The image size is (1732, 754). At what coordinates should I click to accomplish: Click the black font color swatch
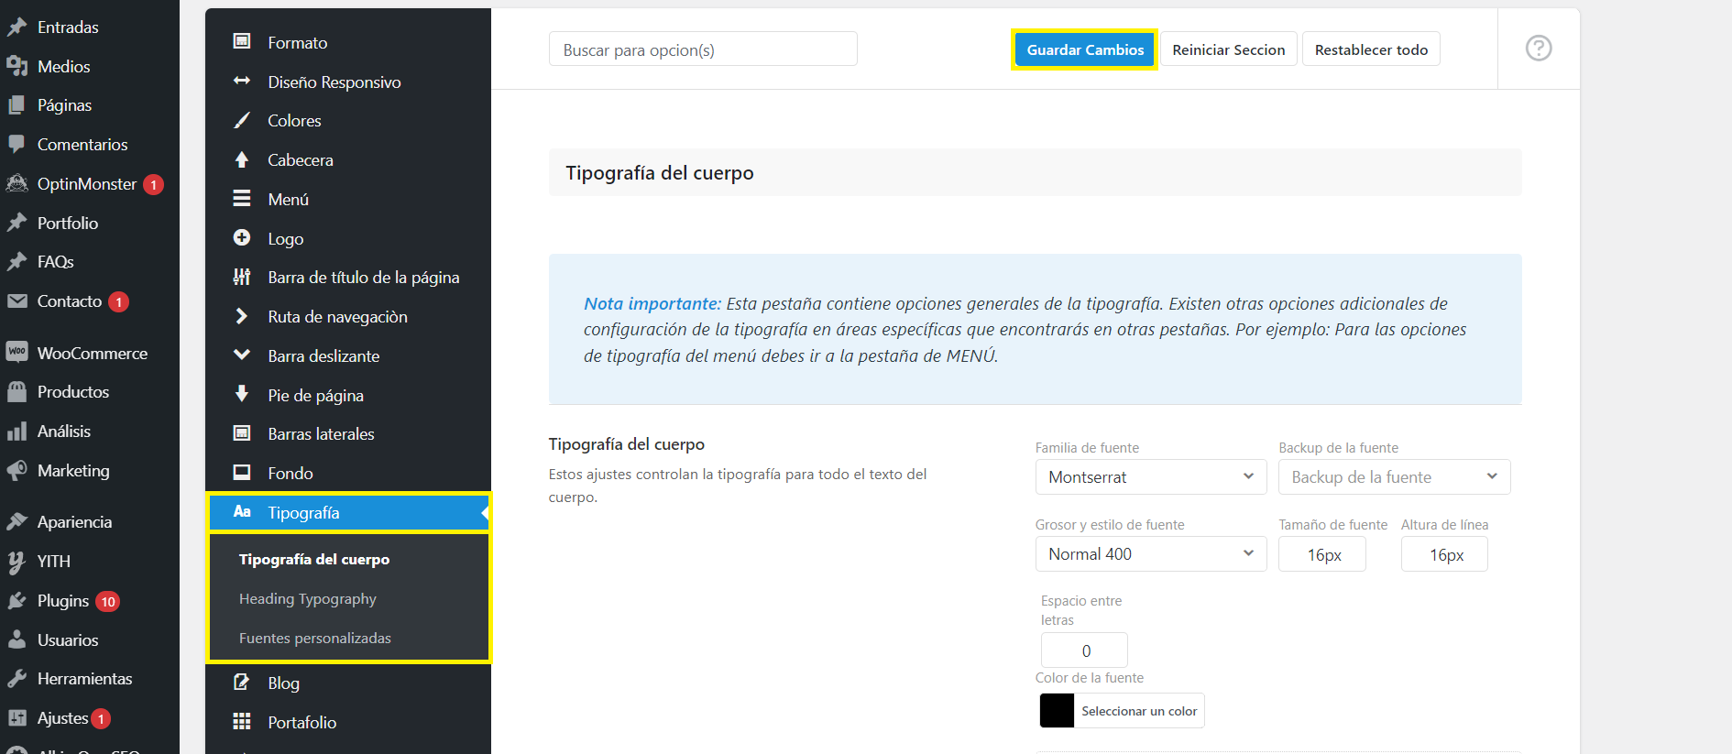point(1057,711)
